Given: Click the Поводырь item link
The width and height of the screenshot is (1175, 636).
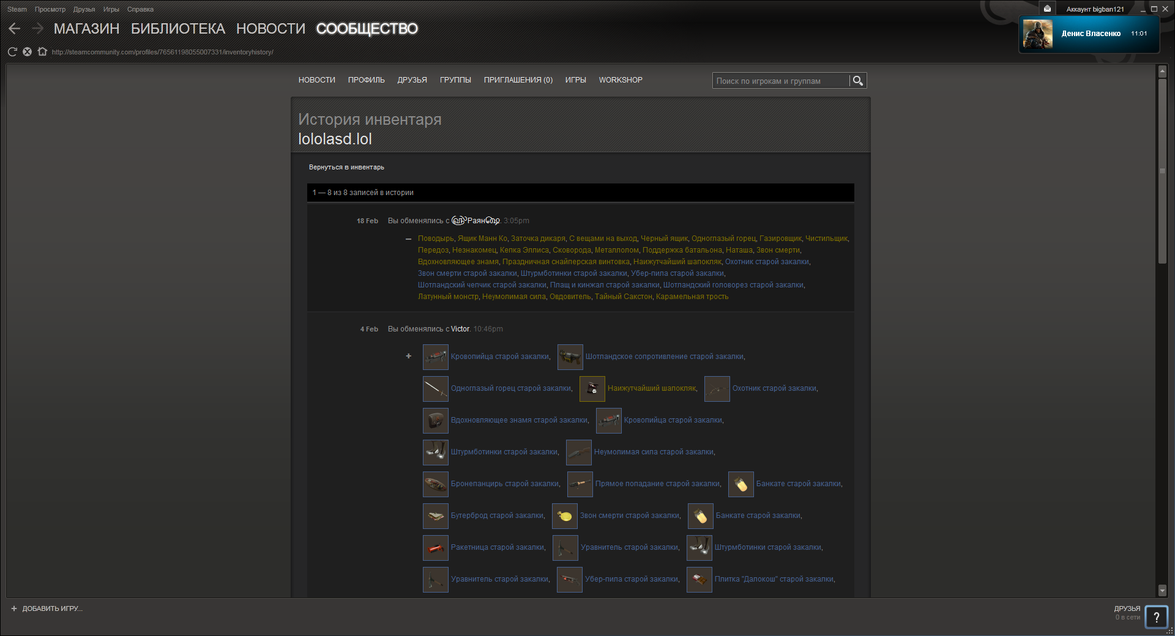Looking at the screenshot, I should pos(436,239).
